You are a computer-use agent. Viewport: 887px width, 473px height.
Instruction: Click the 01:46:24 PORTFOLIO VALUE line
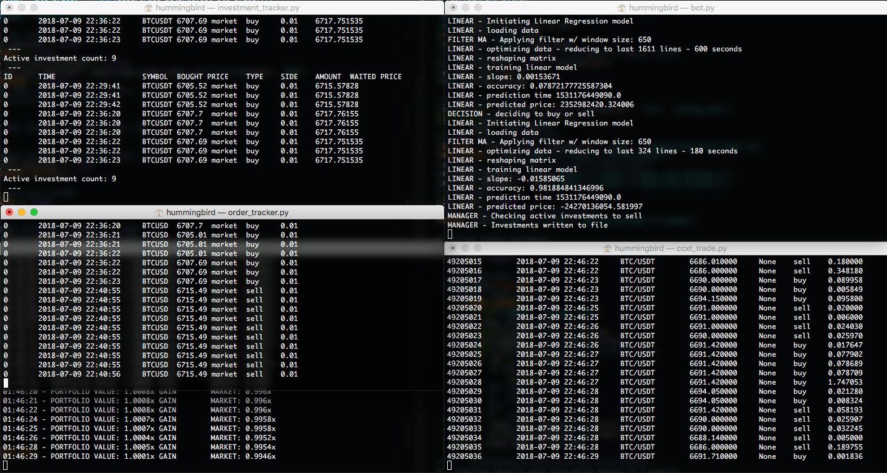[x=140, y=419]
